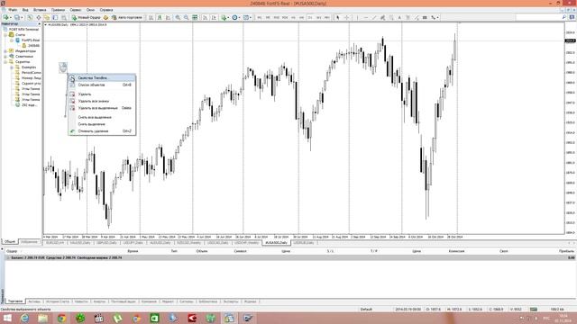577x324 pixels.
Task: Click the MetaEditor icon after Новый Ордер
Action: tap(106, 17)
